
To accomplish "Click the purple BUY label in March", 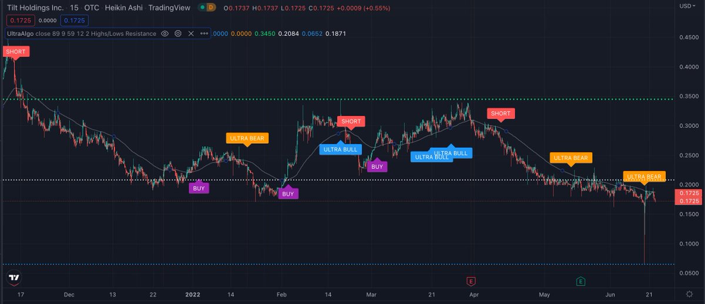I will pyautogui.click(x=377, y=166).
